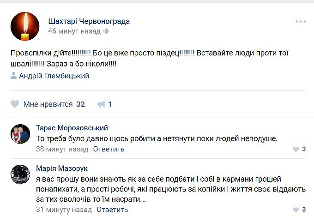
Task: Click the Android device icon beside timestamp
Action: click(107, 31)
